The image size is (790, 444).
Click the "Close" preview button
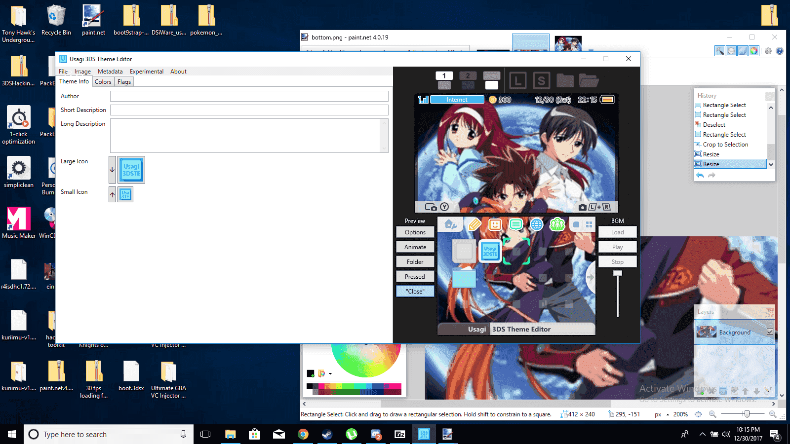pos(415,292)
